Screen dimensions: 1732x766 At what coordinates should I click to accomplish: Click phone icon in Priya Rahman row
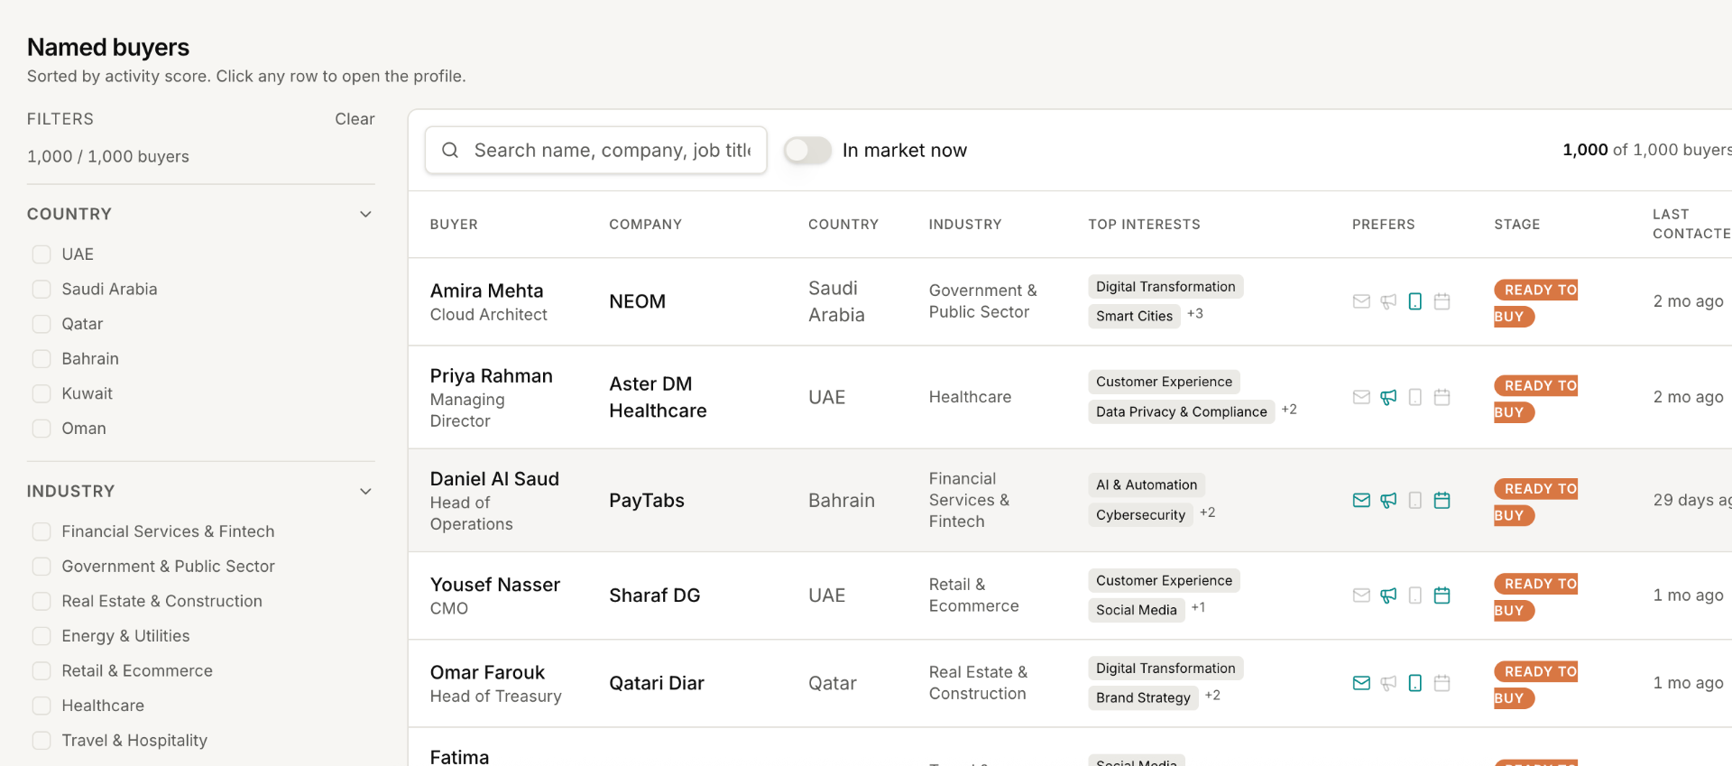[1415, 397]
